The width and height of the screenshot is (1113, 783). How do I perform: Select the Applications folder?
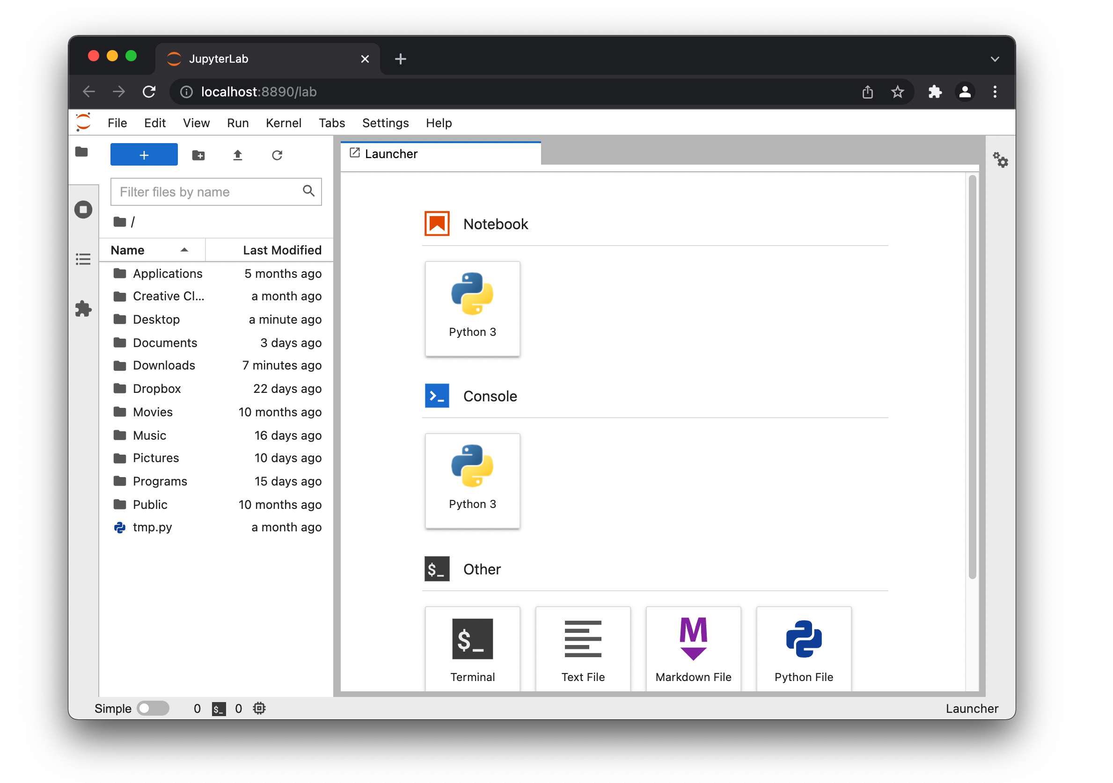[x=216, y=273]
